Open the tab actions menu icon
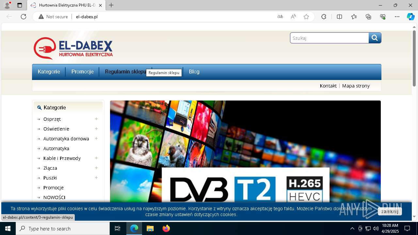418x235 pixels. coord(20,5)
